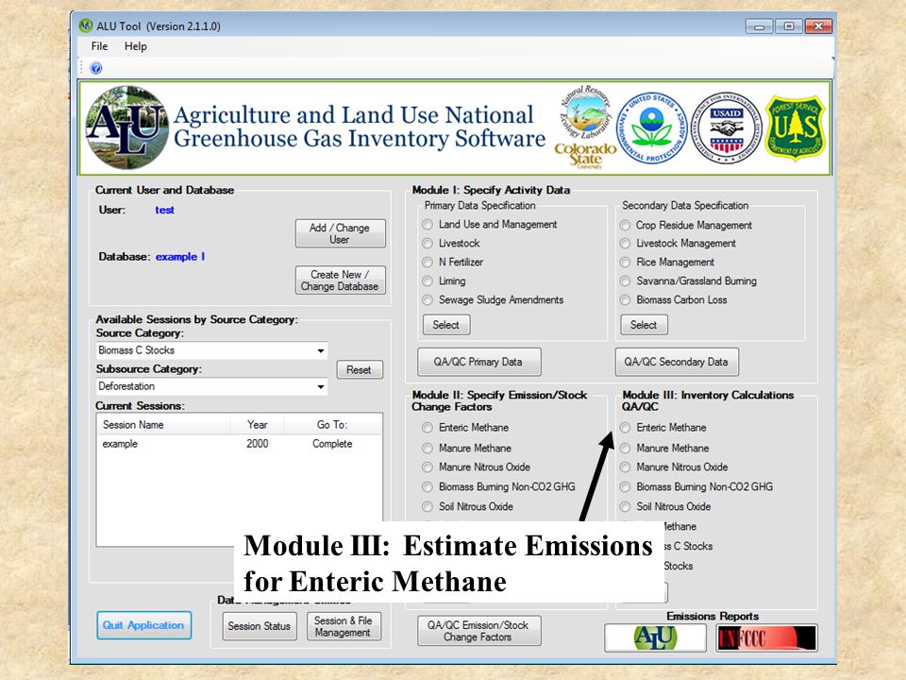Select Biomass Carbon Loss radio button
Image resolution: width=906 pixels, height=680 pixels.
[x=625, y=300]
